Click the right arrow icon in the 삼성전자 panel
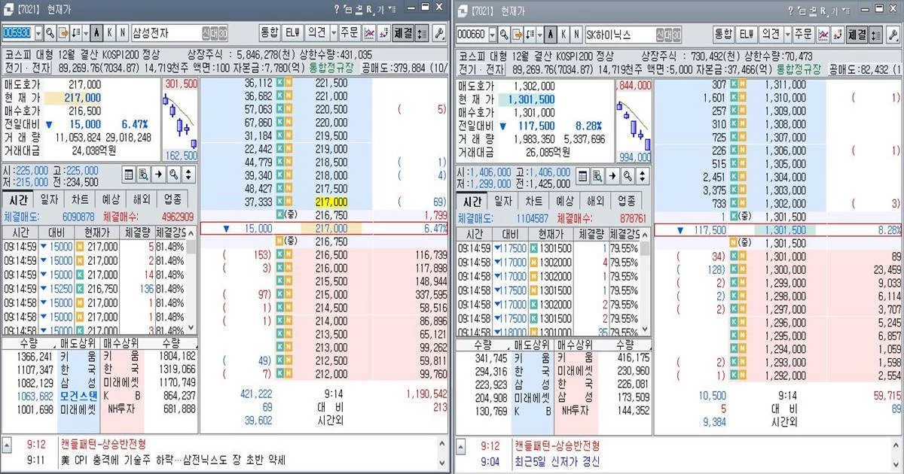This screenshot has width=904, height=474. tap(159, 175)
